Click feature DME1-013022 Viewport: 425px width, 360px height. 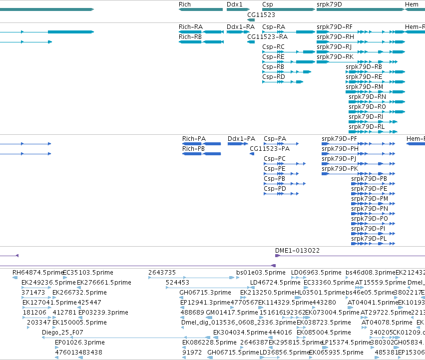(297, 251)
